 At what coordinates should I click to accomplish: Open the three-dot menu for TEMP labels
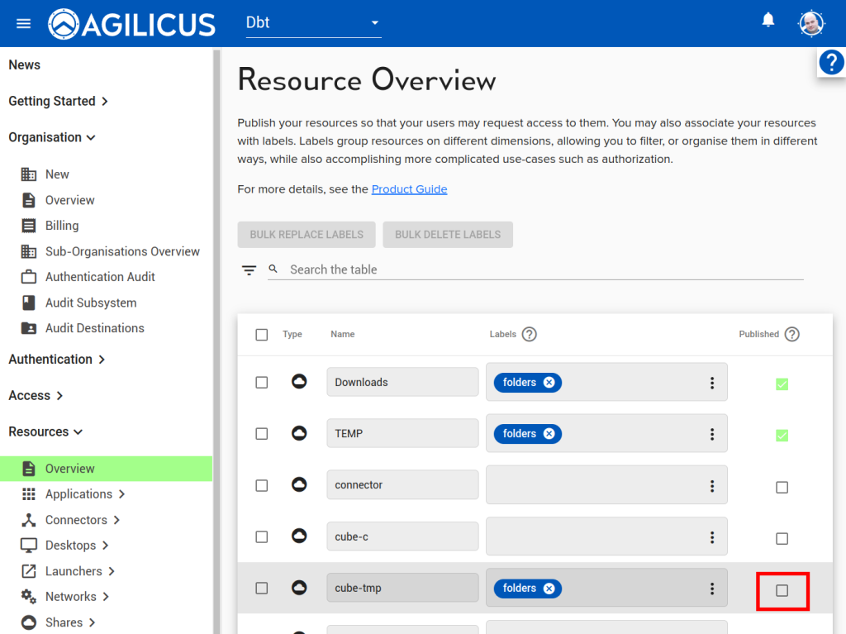click(x=712, y=434)
